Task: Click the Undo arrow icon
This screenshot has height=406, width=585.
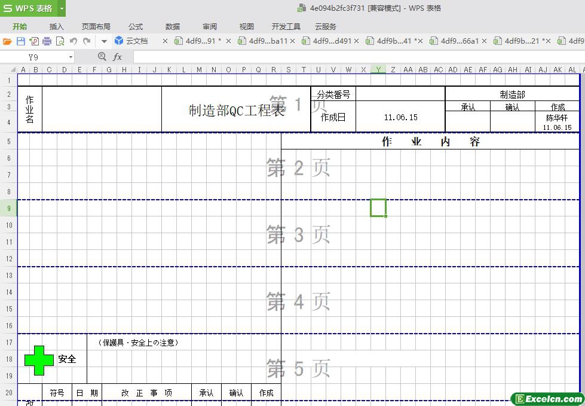Action: (73, 41)
